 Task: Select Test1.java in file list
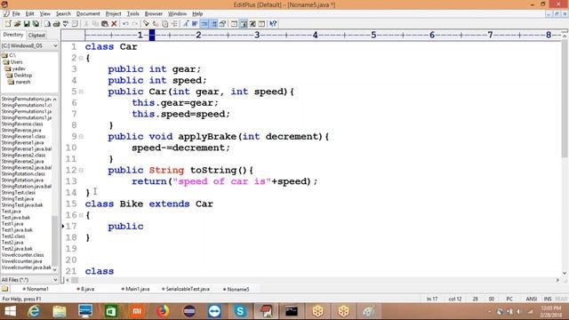point(12,224)
